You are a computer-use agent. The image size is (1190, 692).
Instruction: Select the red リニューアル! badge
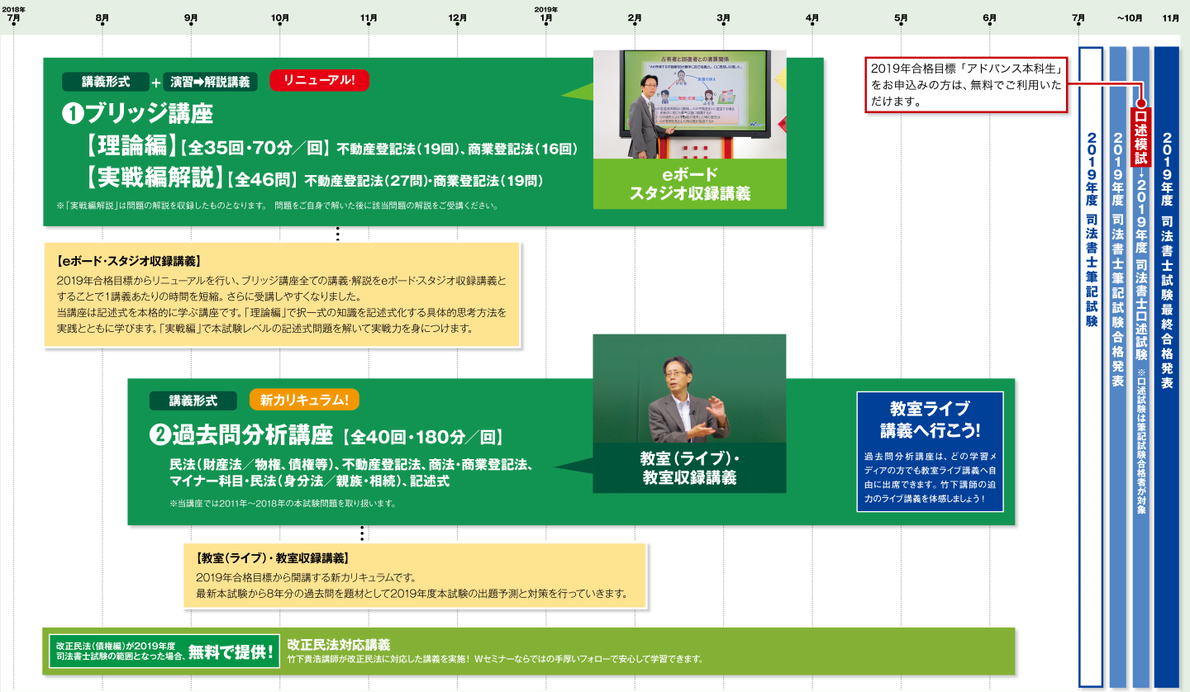[x=319, y=81]
